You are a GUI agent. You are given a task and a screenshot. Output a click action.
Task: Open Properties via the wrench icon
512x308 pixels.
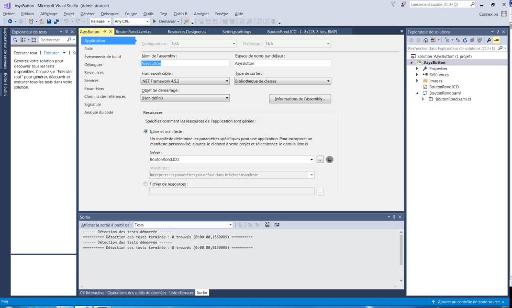(x=488, y=40)
